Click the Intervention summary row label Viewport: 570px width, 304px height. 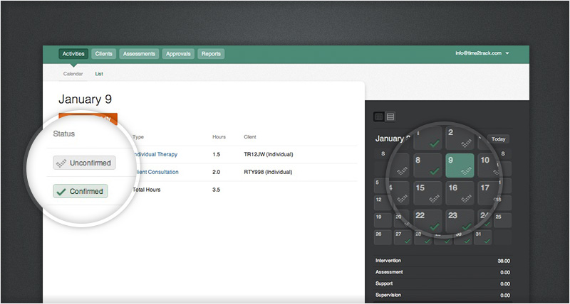[388, 261]
